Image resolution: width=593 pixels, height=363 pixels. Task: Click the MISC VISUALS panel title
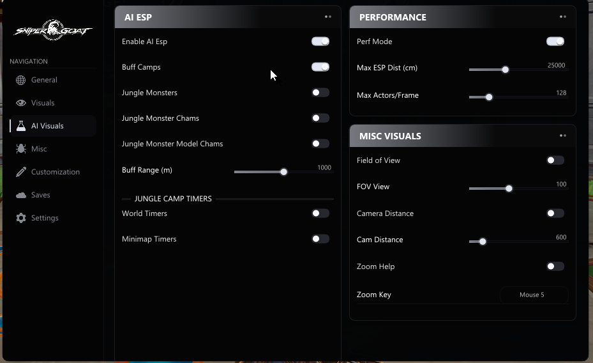pos(390,136)
